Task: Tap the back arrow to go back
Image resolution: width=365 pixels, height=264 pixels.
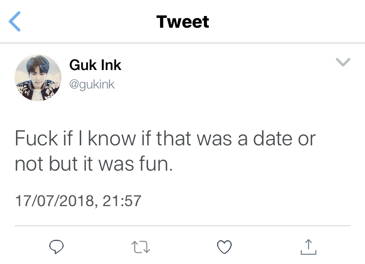Action: (15, 22)
